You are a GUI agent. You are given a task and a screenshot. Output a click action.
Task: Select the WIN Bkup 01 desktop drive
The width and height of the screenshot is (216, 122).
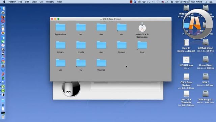(x=206, y=94)
